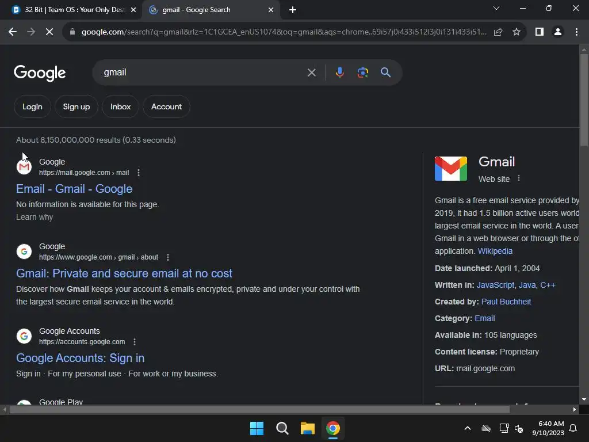View site info via the lock icon

click(x=72, y=32)
